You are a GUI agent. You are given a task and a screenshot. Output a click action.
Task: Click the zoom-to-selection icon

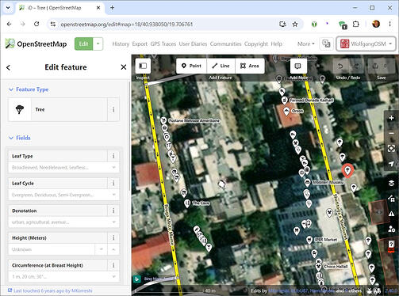pos(391,148)
